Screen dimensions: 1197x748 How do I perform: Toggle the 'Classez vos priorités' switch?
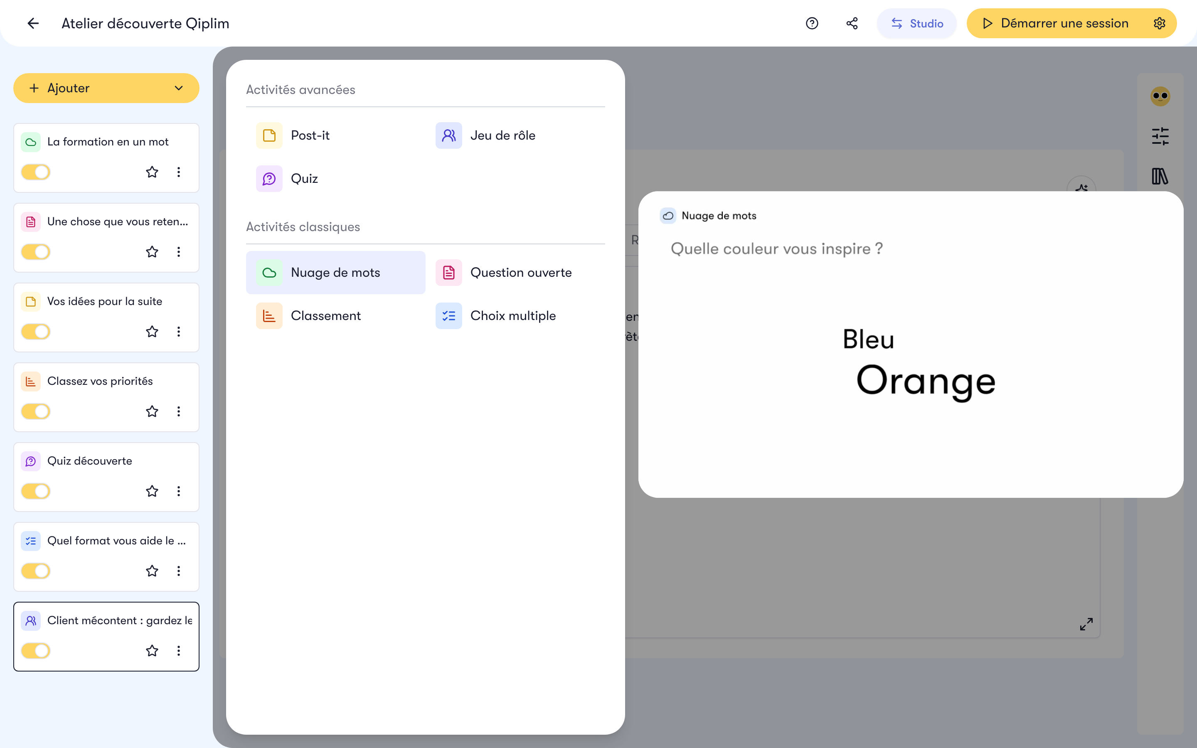pos(36,411)
